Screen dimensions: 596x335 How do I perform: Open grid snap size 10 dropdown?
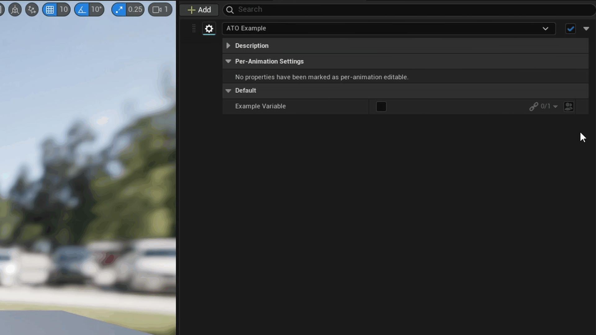coord(64,10)
